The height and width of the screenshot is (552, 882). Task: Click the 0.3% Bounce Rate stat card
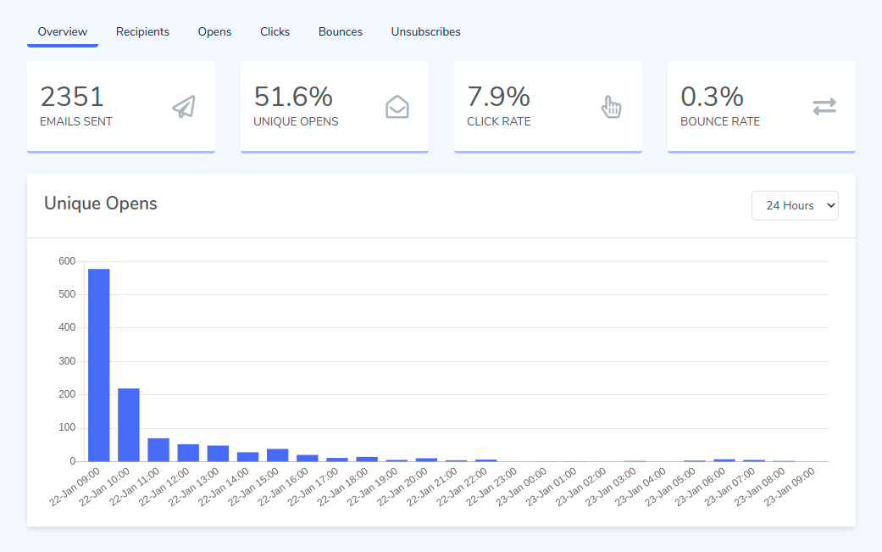point(761,106)
